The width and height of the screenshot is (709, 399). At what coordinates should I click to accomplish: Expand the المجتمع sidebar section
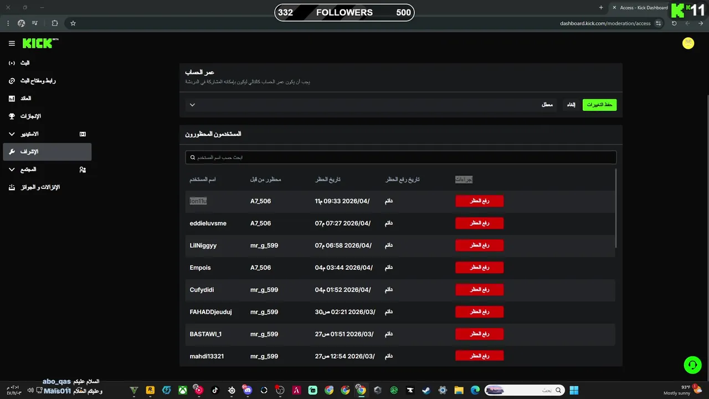click(x=12, y=170)
